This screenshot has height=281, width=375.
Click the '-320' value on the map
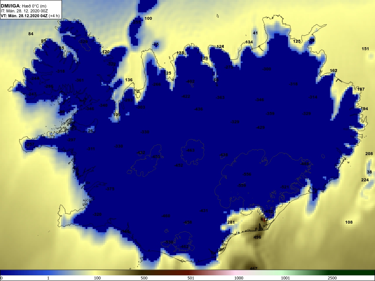[97, 214]
